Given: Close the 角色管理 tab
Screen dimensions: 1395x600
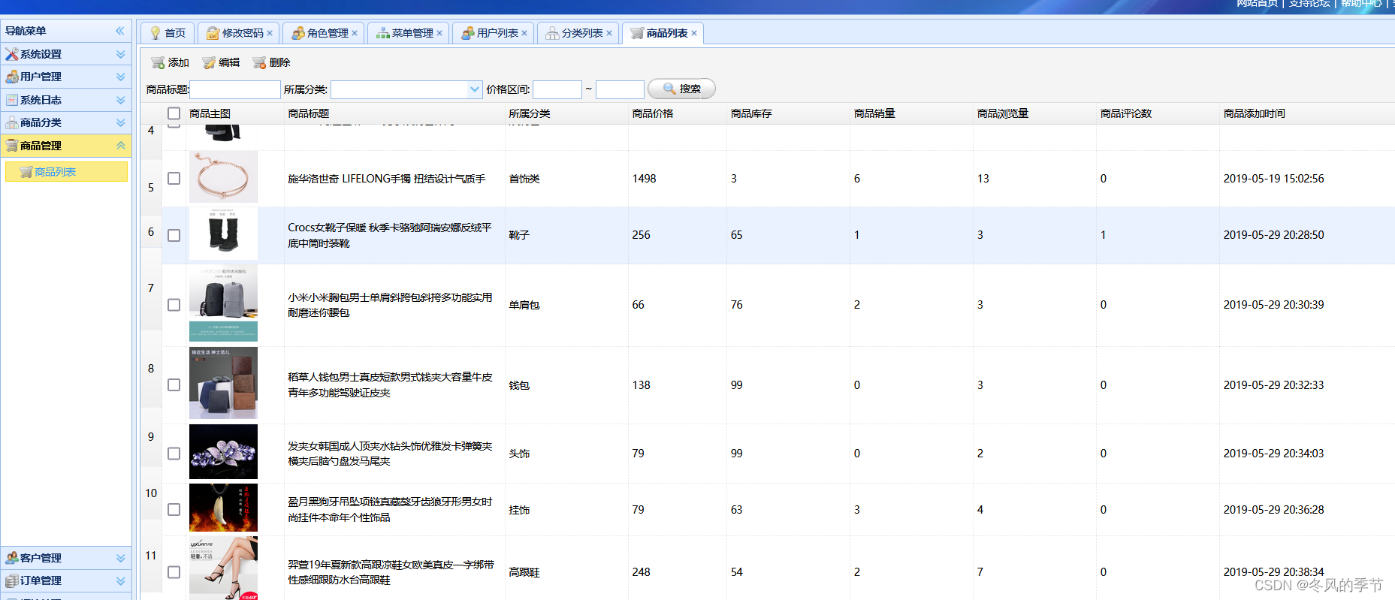Looking at the screenshot, I should coord(355,33).
